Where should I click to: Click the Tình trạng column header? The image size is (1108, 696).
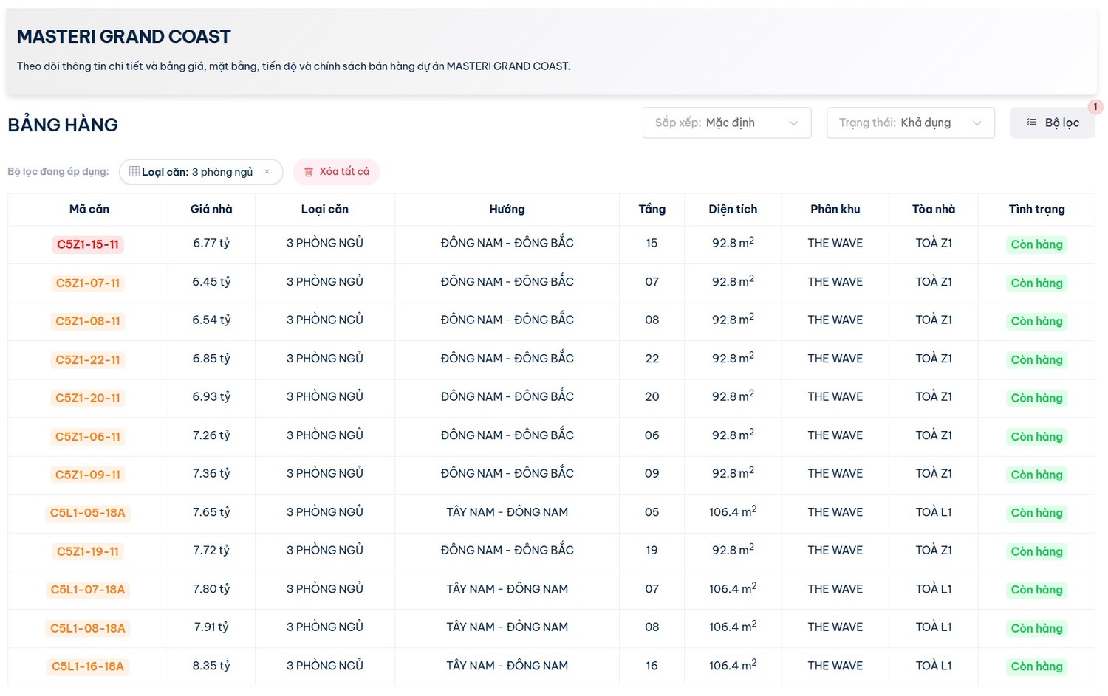click(1036, 210)
